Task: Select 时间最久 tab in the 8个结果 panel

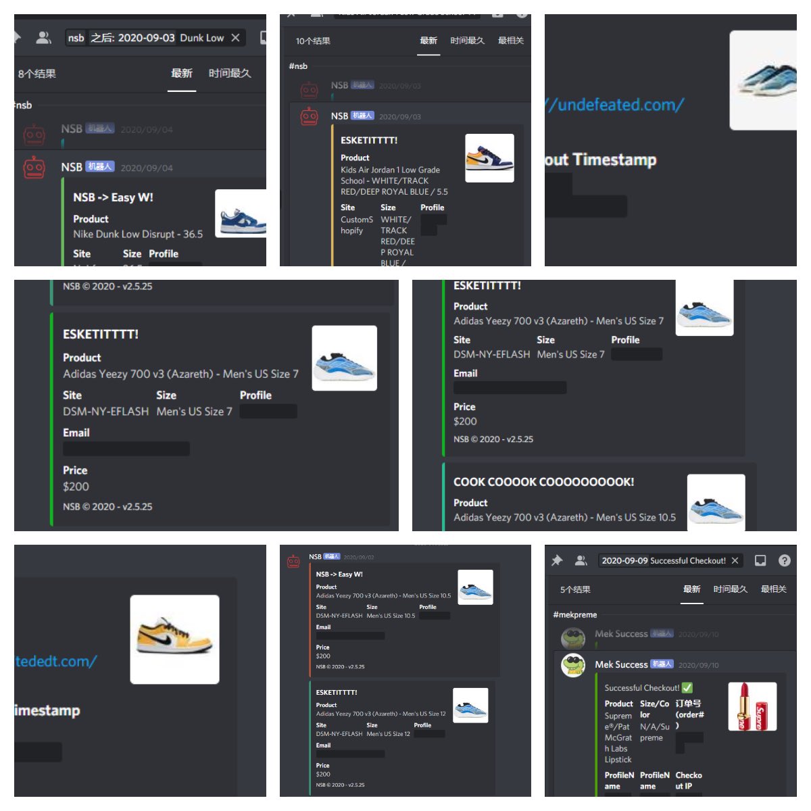Action: click(x=230, y=73)
